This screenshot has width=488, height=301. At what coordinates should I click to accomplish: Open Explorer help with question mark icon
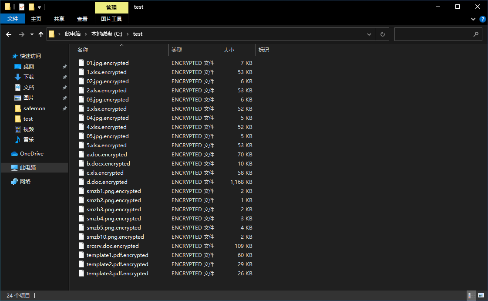[482, 19]
